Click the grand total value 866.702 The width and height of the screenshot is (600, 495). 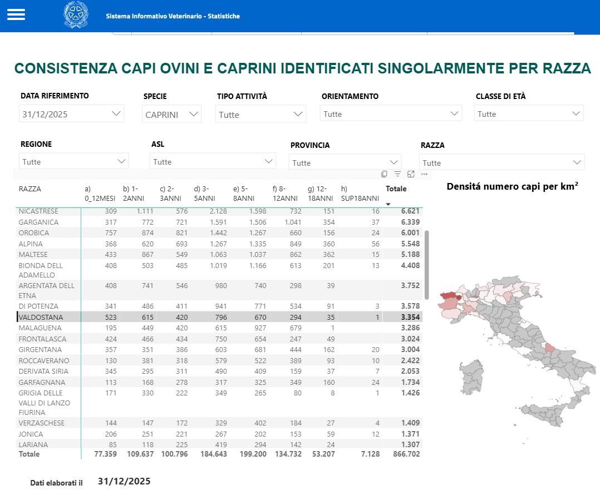point(406,454)
